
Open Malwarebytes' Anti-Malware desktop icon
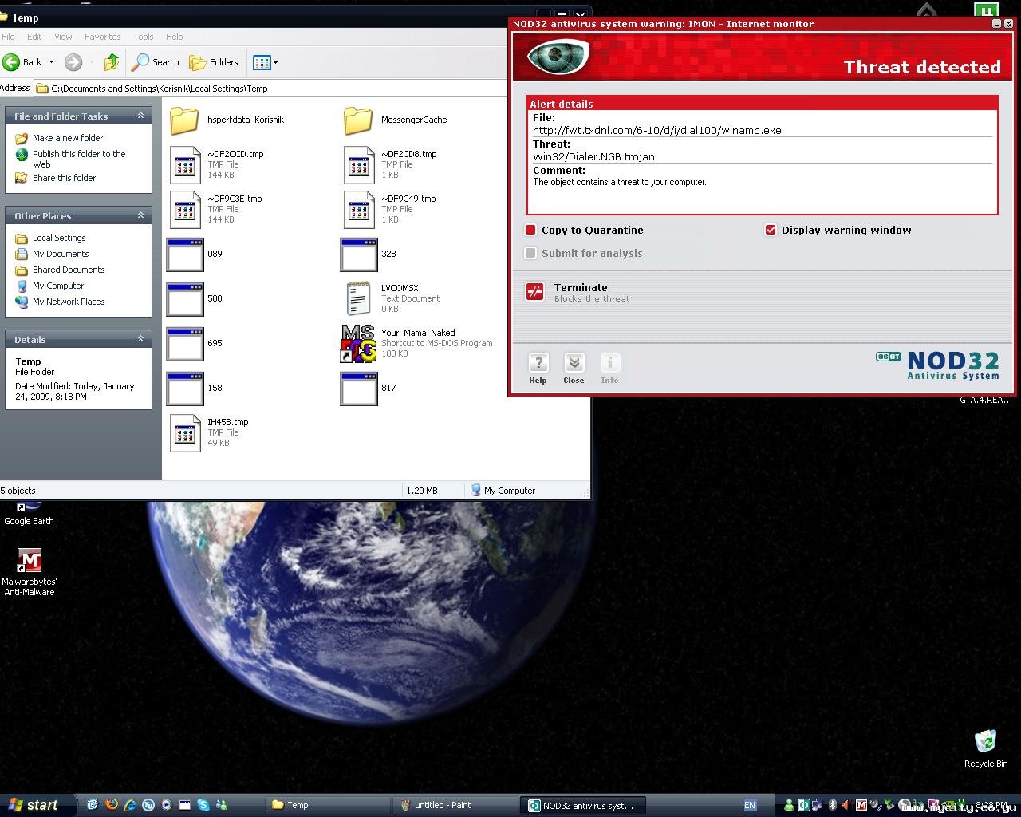coord(29,561)
